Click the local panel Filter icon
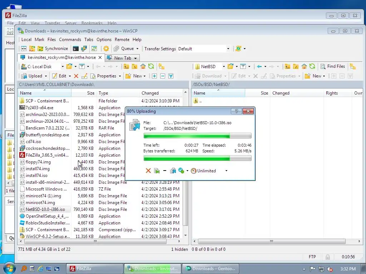366x274 pixels. [82, 66]
